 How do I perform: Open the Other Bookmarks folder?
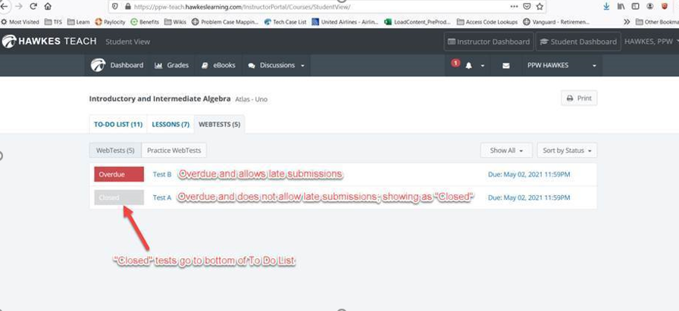[x=657, y=22]
